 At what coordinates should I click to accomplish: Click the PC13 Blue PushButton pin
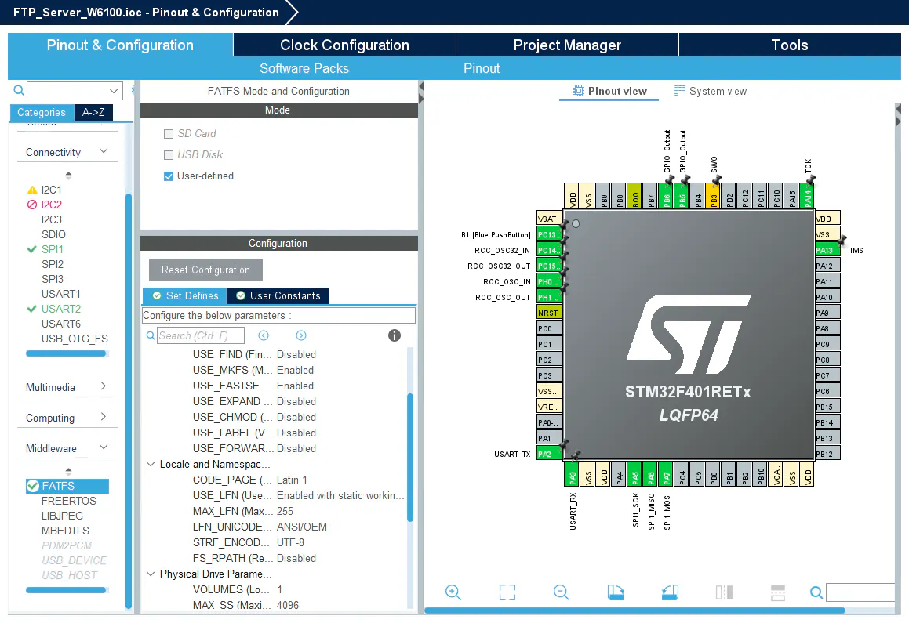pyautogui.click(x=549, y=234)
